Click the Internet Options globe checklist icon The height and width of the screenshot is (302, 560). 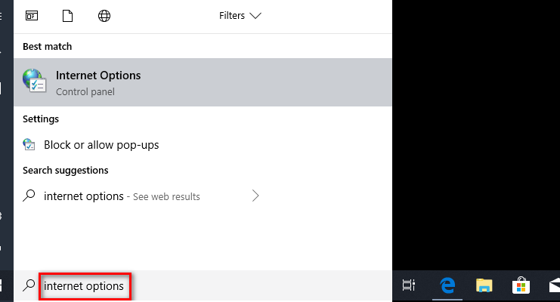[x=34, y=81]
